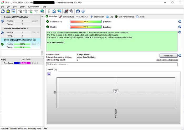Click the disk with green check icon
This screenshot has height=130, width=184.
click(30, 11)
